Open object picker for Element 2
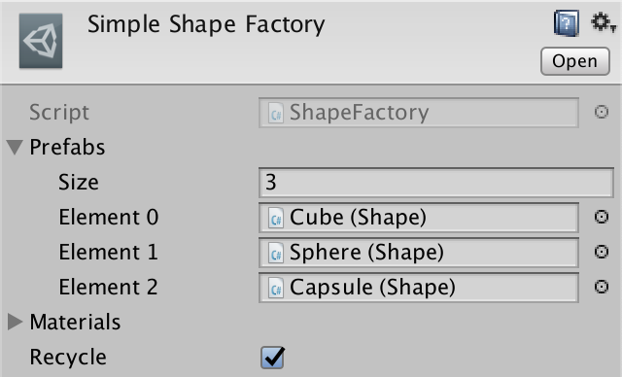The height and width of the screenshot is (377, 622). [x=602, y=287]
